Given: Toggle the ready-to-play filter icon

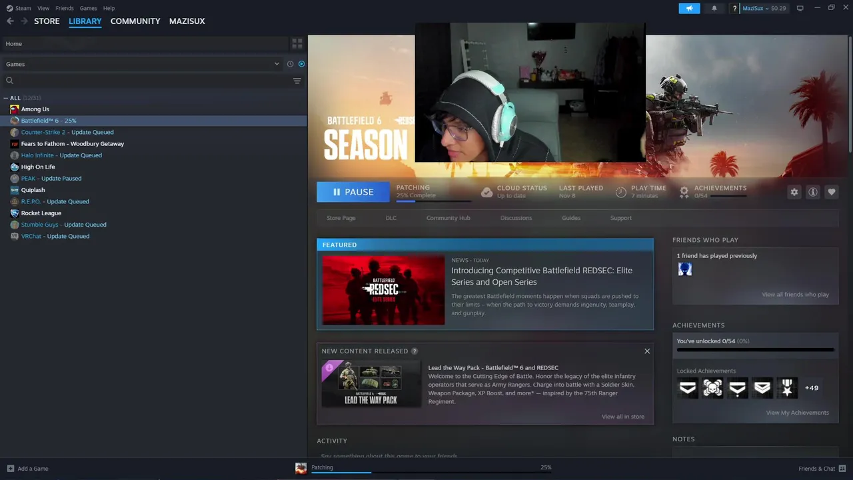Looking at the screenshot, I should [301, 64].
